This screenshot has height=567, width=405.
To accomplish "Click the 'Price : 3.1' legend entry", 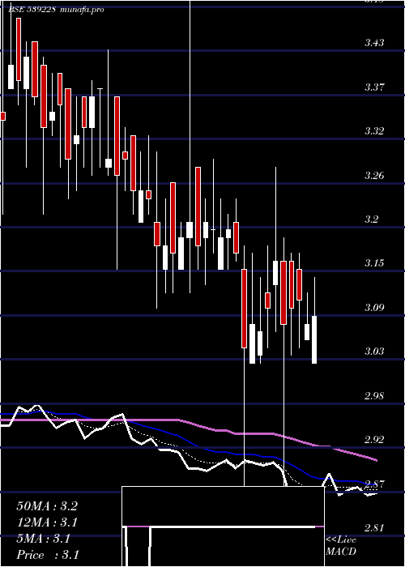I will tap(47, 555).
